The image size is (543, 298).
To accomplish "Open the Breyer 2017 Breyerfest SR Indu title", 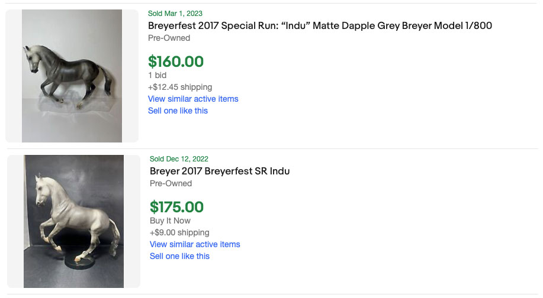I will coord(220,171).
